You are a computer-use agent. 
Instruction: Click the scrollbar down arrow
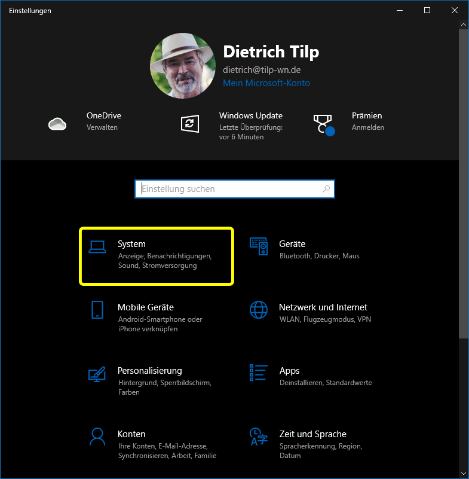coord(464,474)
